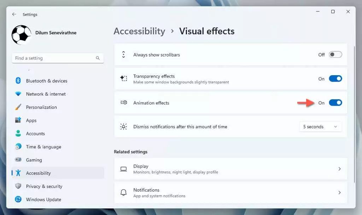Go back to Accessibility via breadcrumb
Screen dimensions: 362x215
pos(139,31)
